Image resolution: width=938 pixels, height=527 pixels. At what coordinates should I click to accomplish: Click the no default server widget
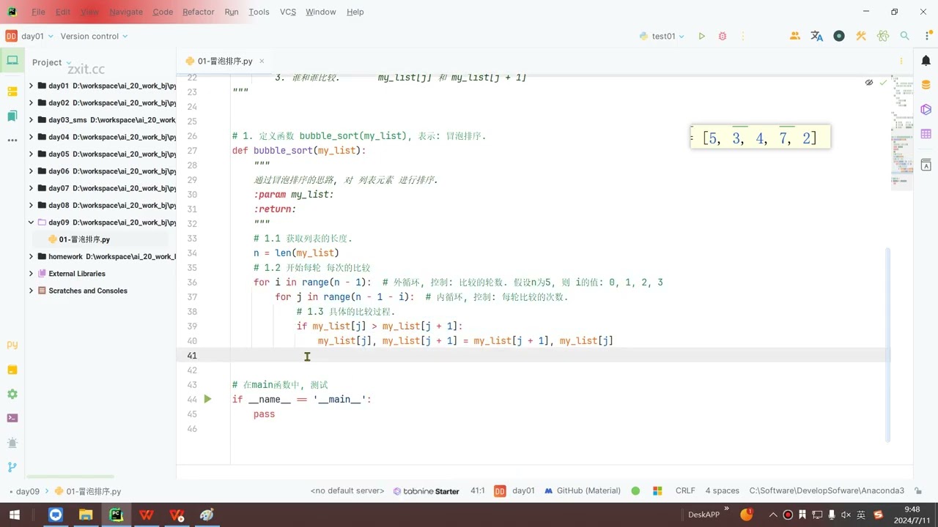347,491
